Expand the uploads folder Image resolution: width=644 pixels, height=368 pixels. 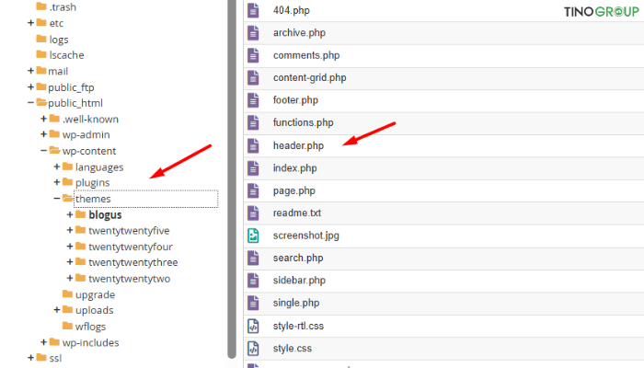[x=57, y=310]
